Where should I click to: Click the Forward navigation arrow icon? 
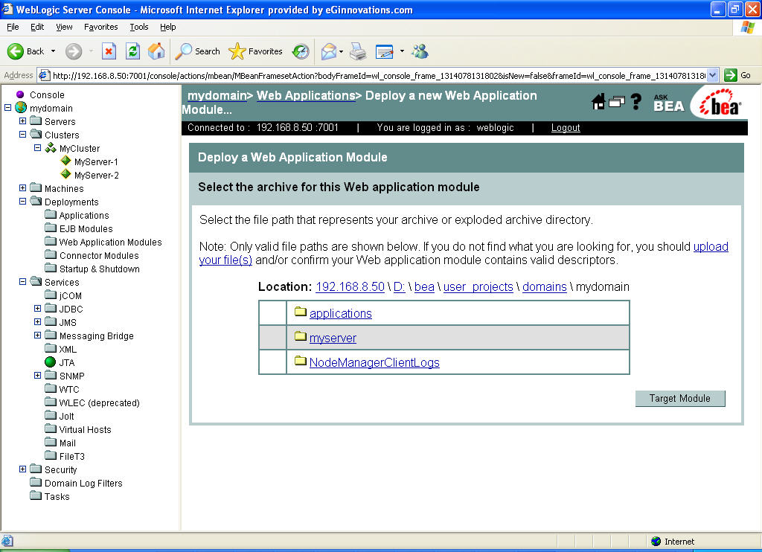[x=74, y=51]
